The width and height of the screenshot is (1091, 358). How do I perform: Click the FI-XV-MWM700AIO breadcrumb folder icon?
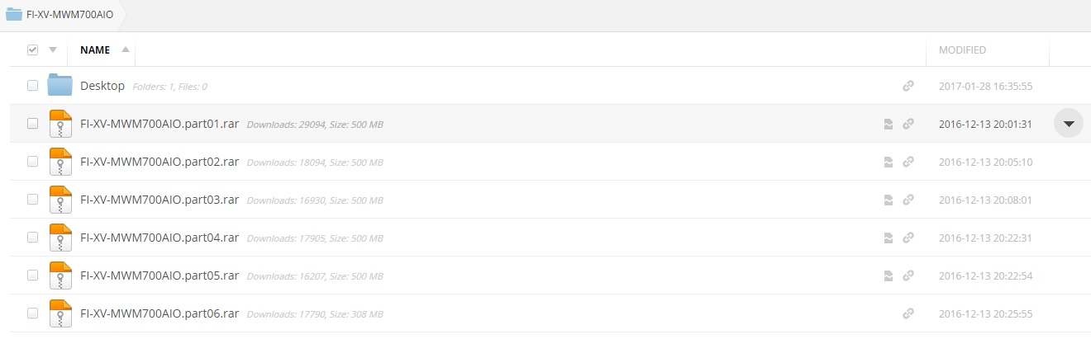pyautogui.click(x=13, y=14)
